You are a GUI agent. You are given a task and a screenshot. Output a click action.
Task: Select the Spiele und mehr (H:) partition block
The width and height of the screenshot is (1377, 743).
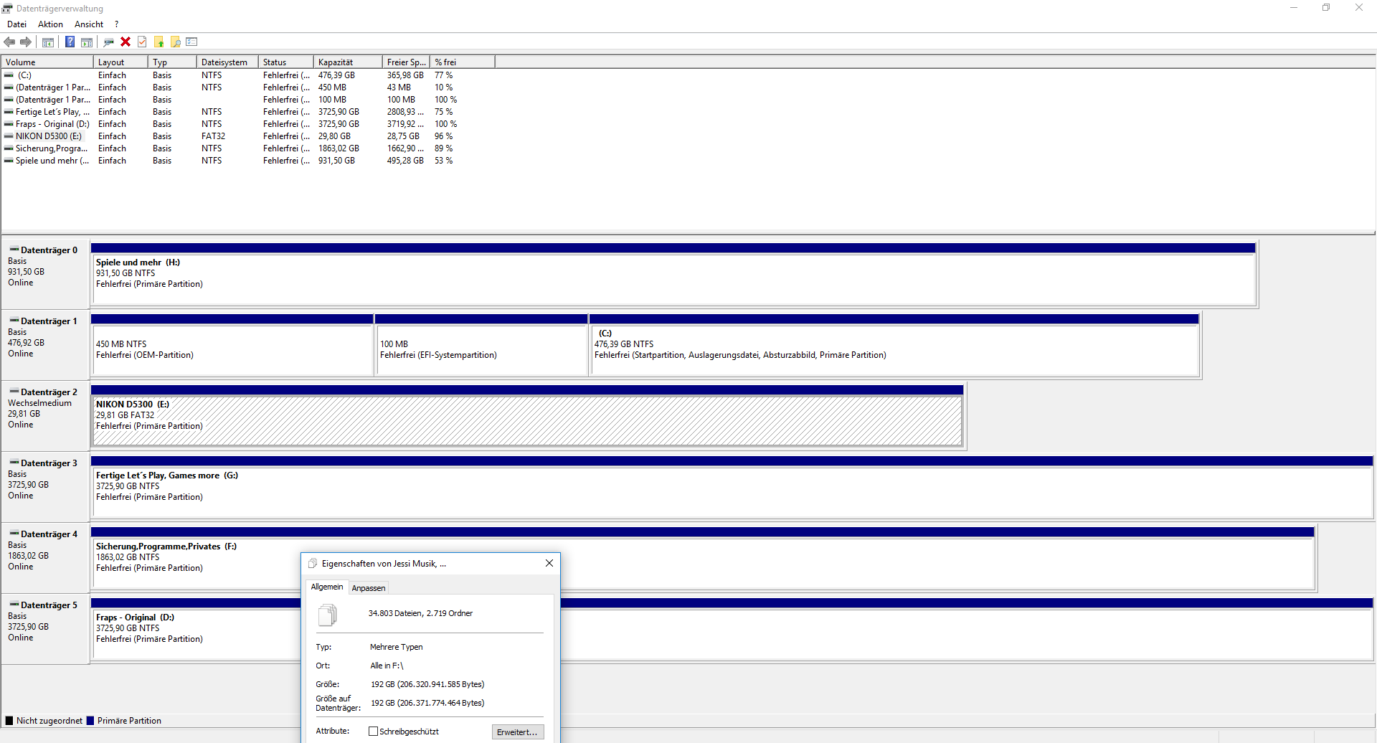point(673,274)
